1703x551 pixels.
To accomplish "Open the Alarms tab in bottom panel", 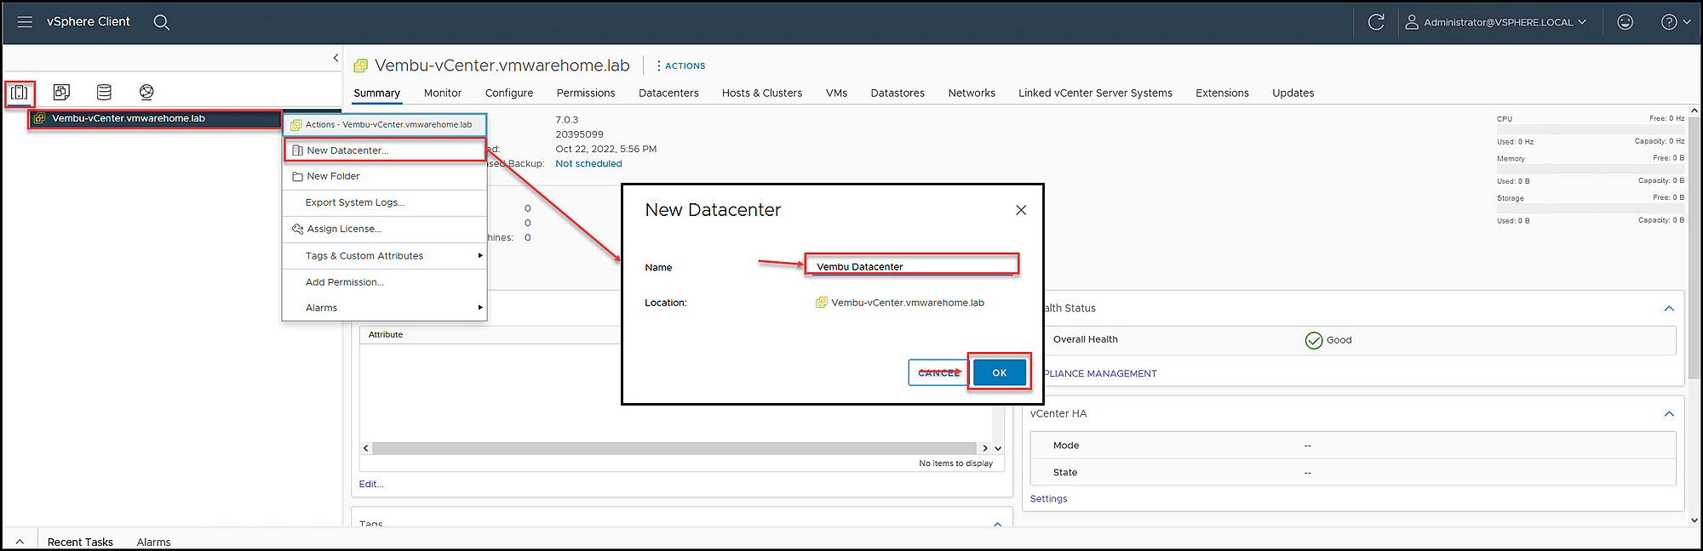I will click(153, 542).
